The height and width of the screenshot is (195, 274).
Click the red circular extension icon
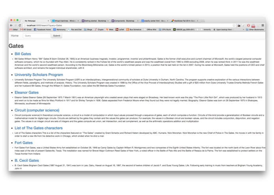[248, 25]
